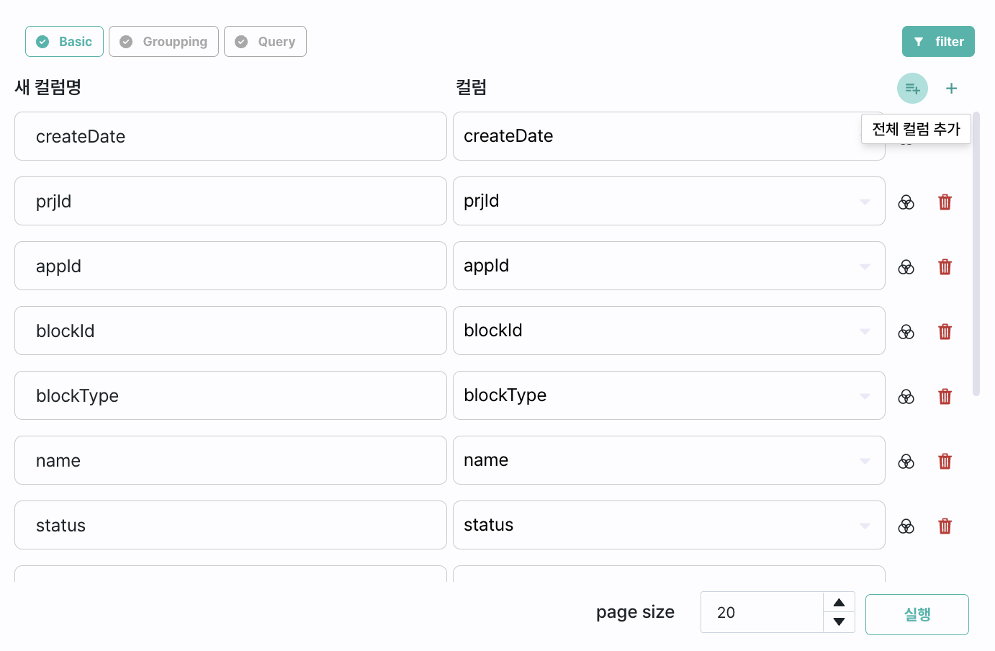
Task: Open the filter button
Action: (938, 42)
